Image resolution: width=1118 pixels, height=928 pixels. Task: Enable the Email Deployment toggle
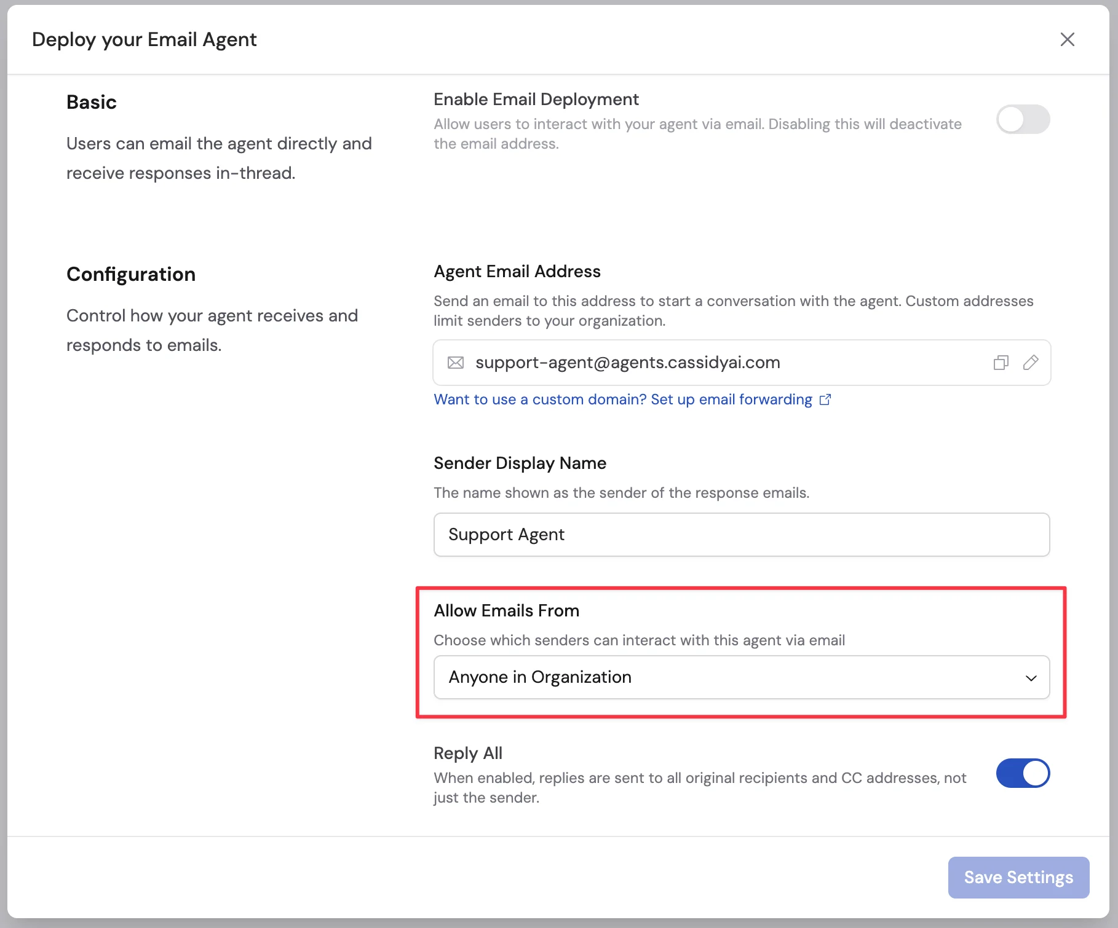pos(1023,119)
